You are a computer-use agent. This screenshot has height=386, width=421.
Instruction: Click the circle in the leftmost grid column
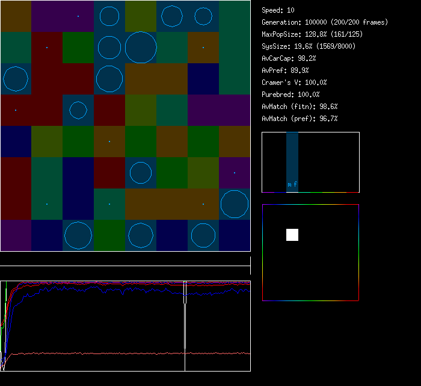tap(16, 79)
